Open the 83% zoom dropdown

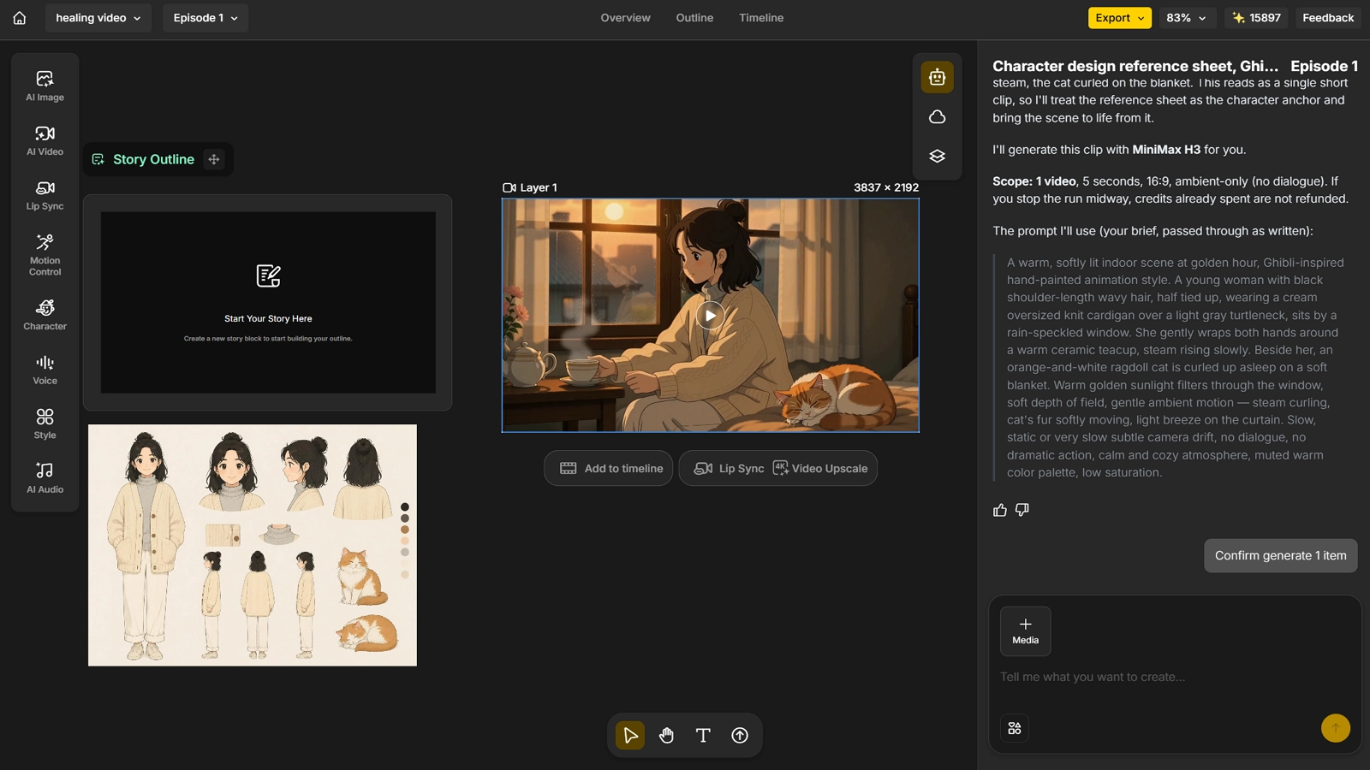click(1187, 18)
